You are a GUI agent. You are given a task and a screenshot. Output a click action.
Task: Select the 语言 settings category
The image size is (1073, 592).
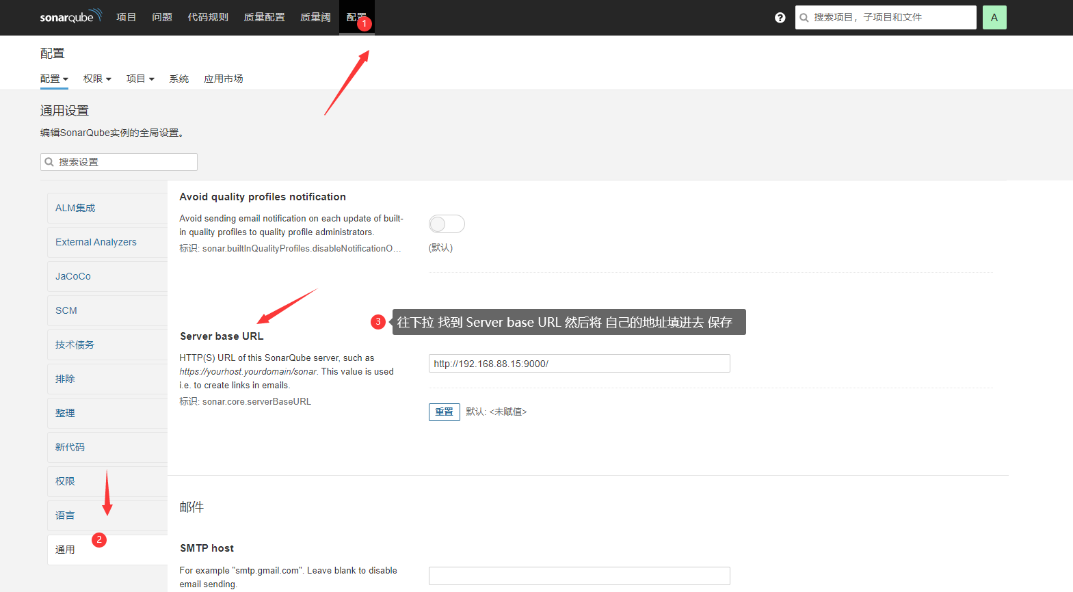[107, 515]
